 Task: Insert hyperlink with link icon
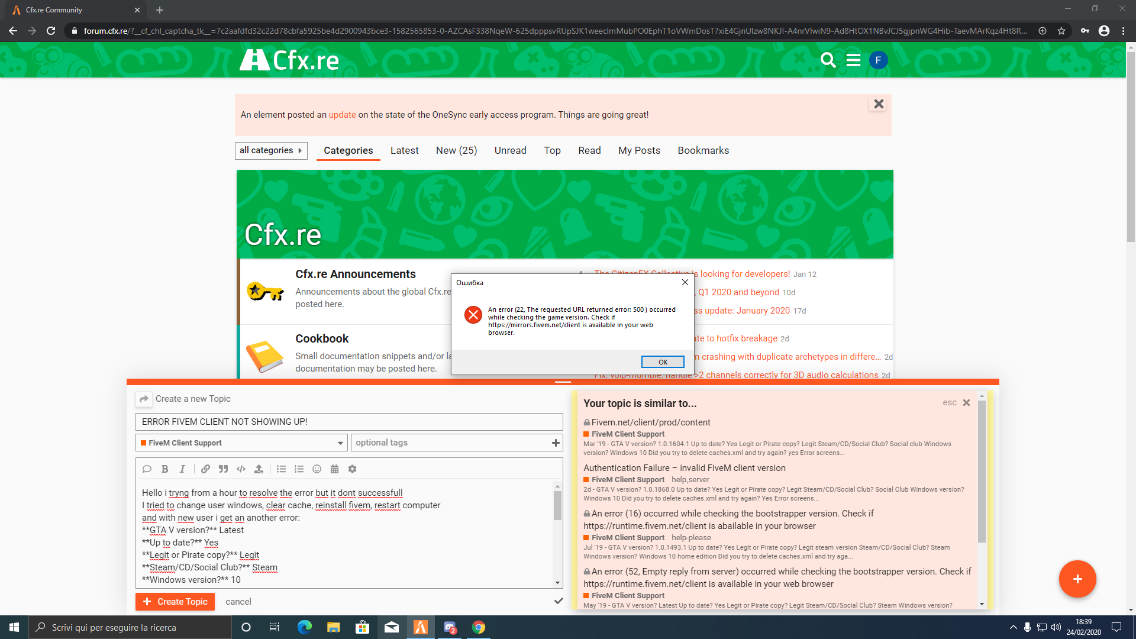click(x=205, y=469)
